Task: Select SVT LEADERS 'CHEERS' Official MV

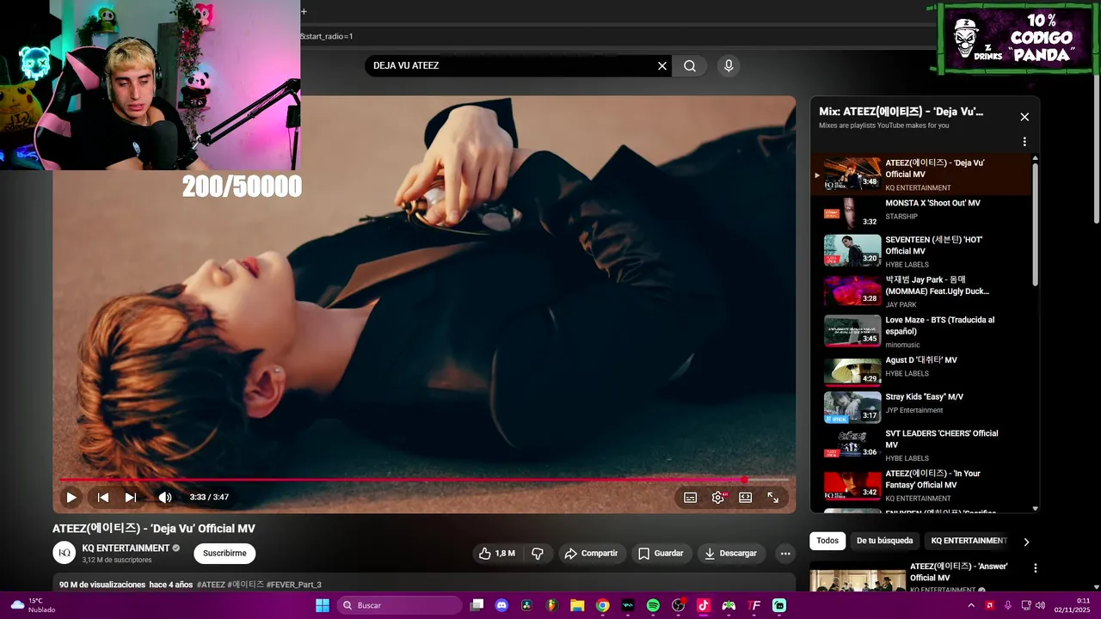Action: (920, 445)
